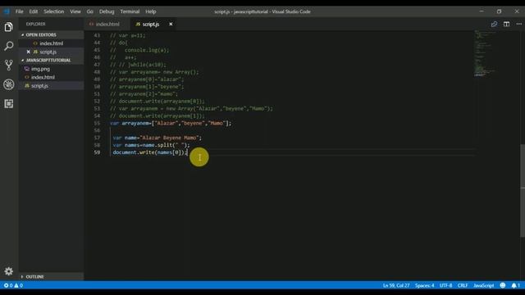Select index.html in Open Editors
525x295 pixels.
pyautogui.click(x=51, y=43)
